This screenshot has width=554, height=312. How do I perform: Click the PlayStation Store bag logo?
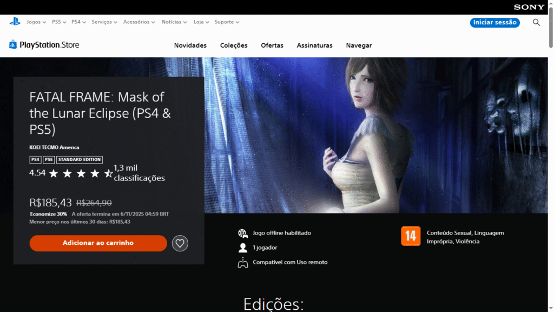tap(13, 45)
